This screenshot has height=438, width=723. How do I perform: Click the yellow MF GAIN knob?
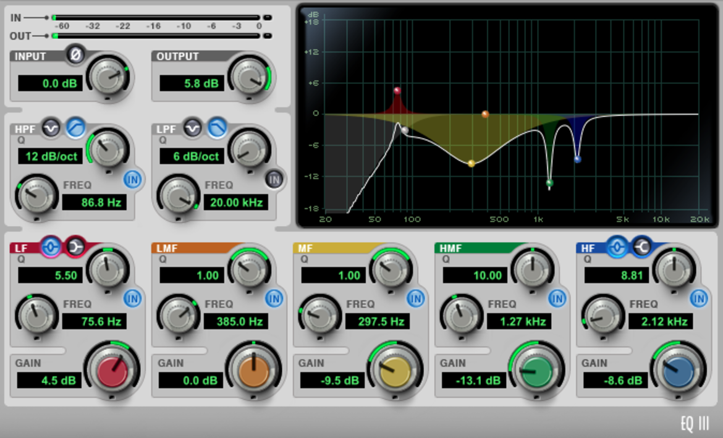click(x=395, y=370)
